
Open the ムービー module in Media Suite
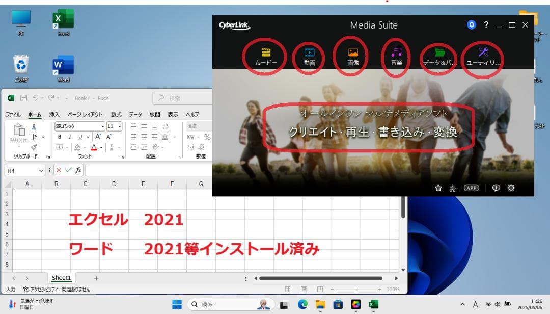click(x=266, y=57)
